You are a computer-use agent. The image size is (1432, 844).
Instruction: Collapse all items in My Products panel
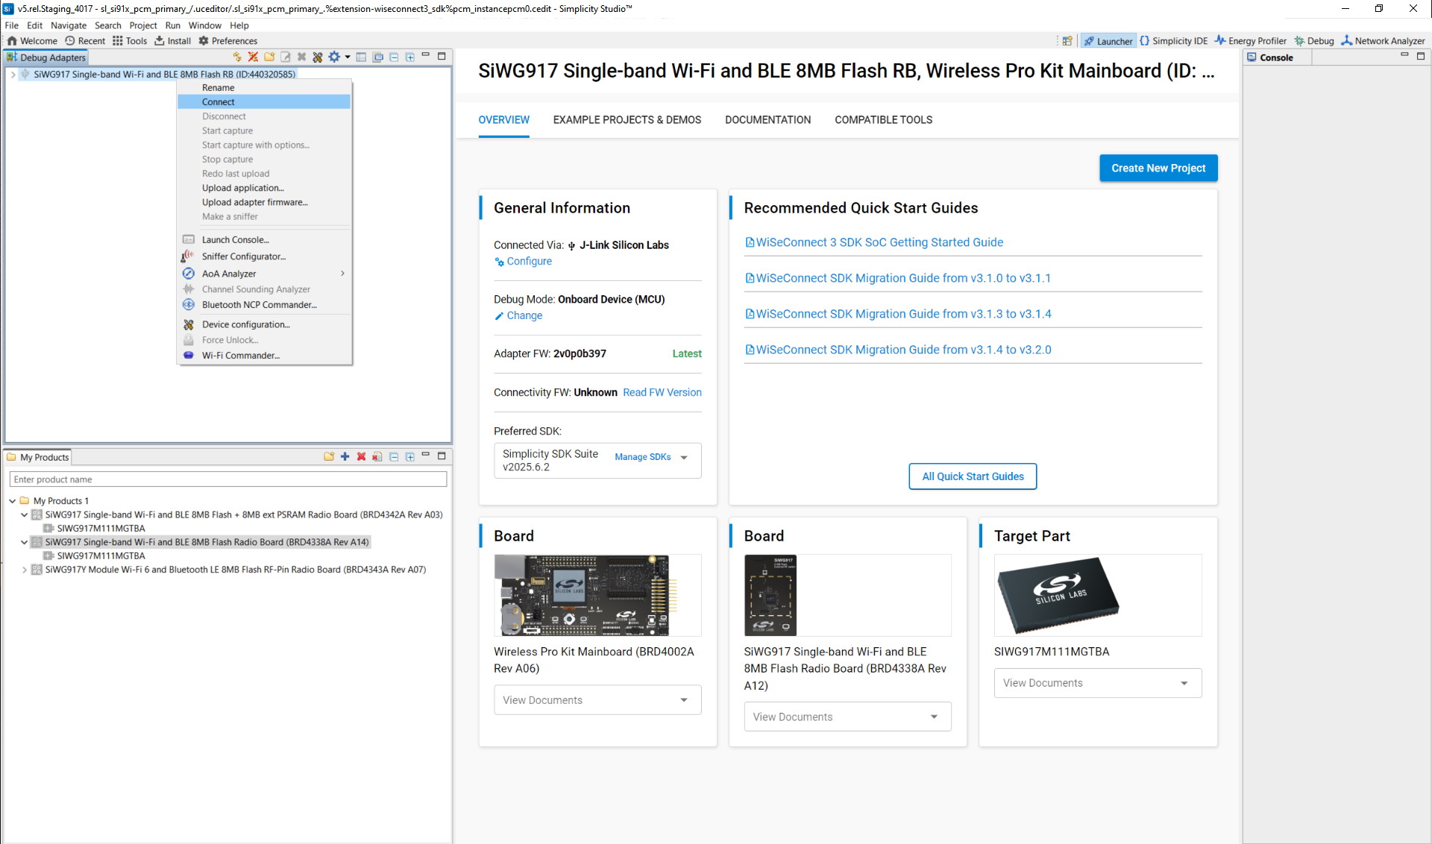tap(394, 457)
